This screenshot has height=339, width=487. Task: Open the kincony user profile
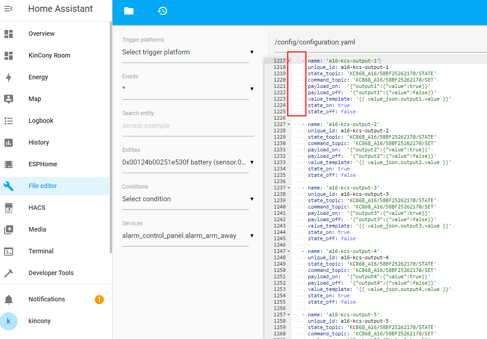[39, 321]
